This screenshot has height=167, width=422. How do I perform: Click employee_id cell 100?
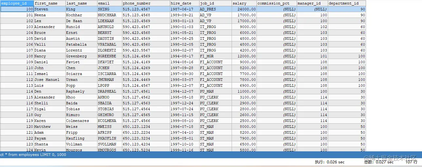pos(17,9)
